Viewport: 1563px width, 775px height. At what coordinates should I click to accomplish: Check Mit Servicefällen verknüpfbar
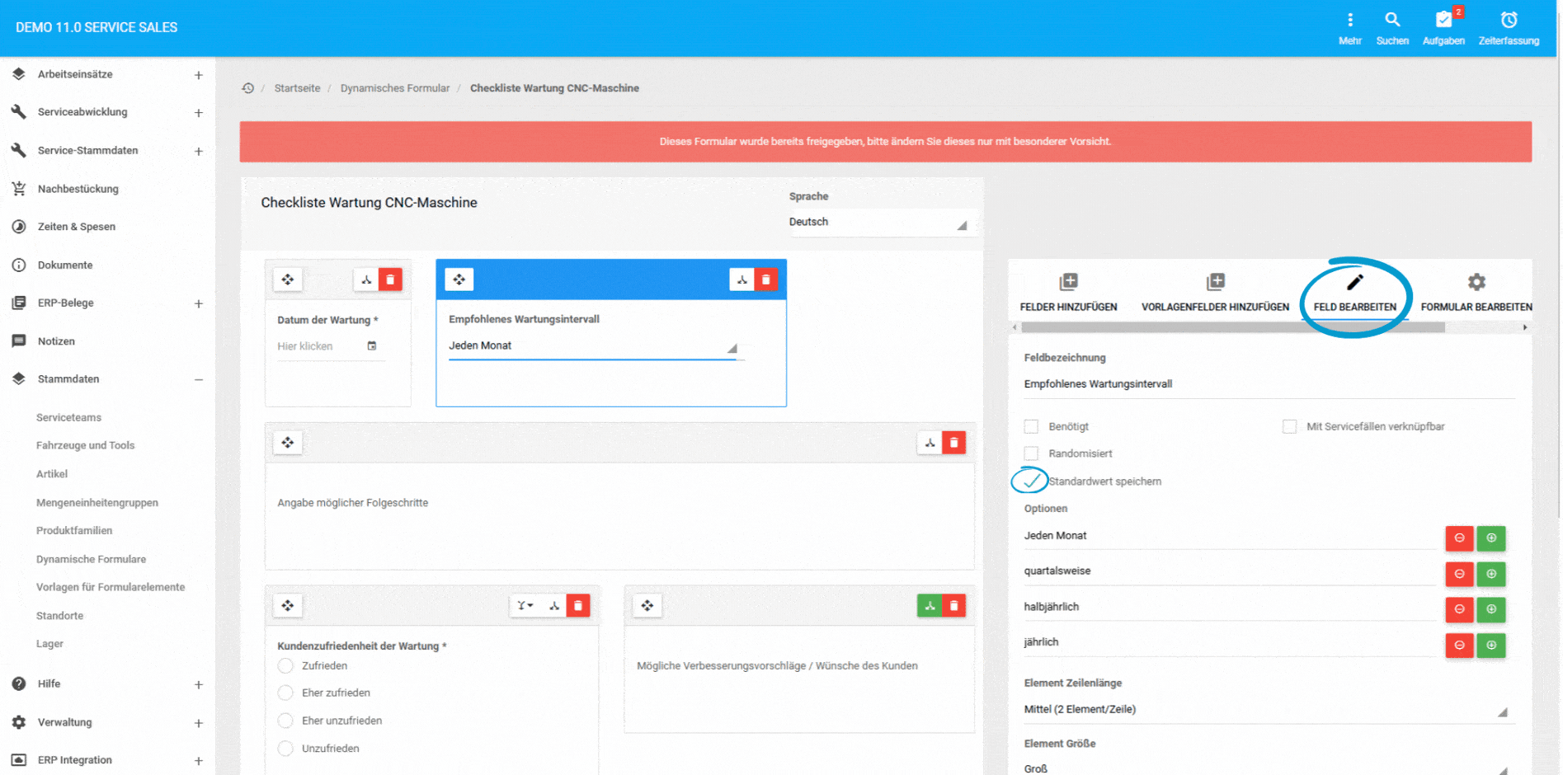1289,426
